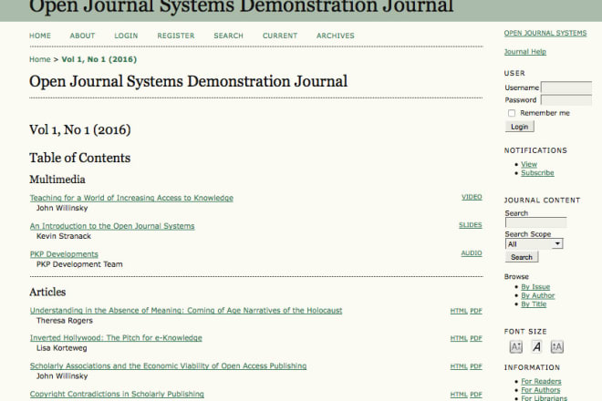Click author name Kevin Stranack
Screen dimensions: 602x401
point(64,236)
